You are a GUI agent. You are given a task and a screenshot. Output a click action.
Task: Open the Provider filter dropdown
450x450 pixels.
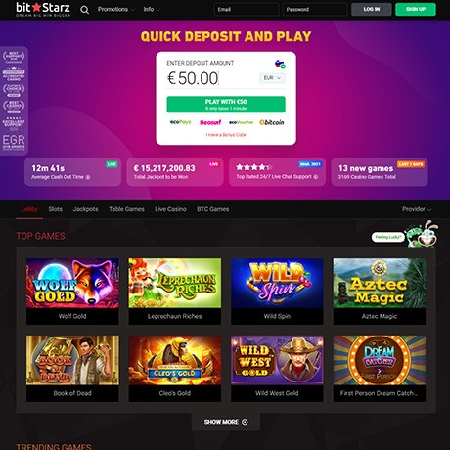coord(417,209)
